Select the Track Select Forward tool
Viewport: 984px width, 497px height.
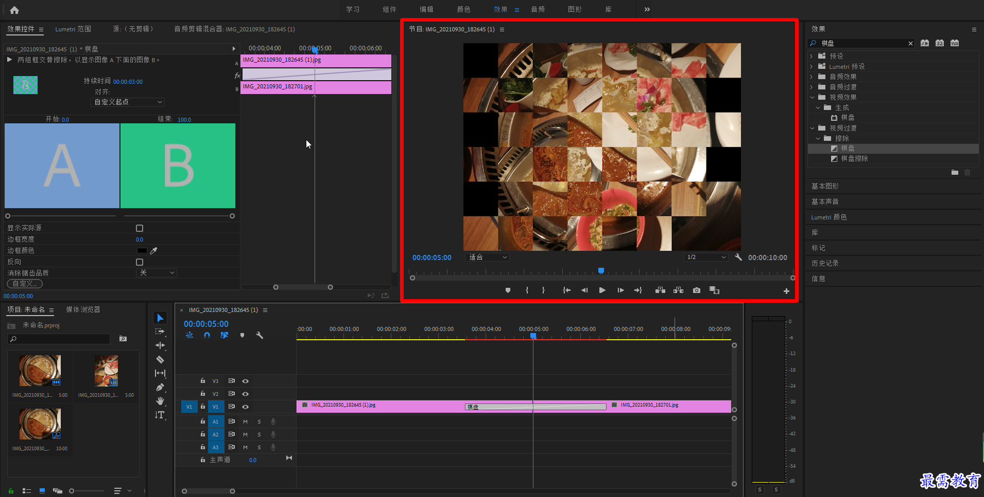pyautogui.click(x=160, y=332)
